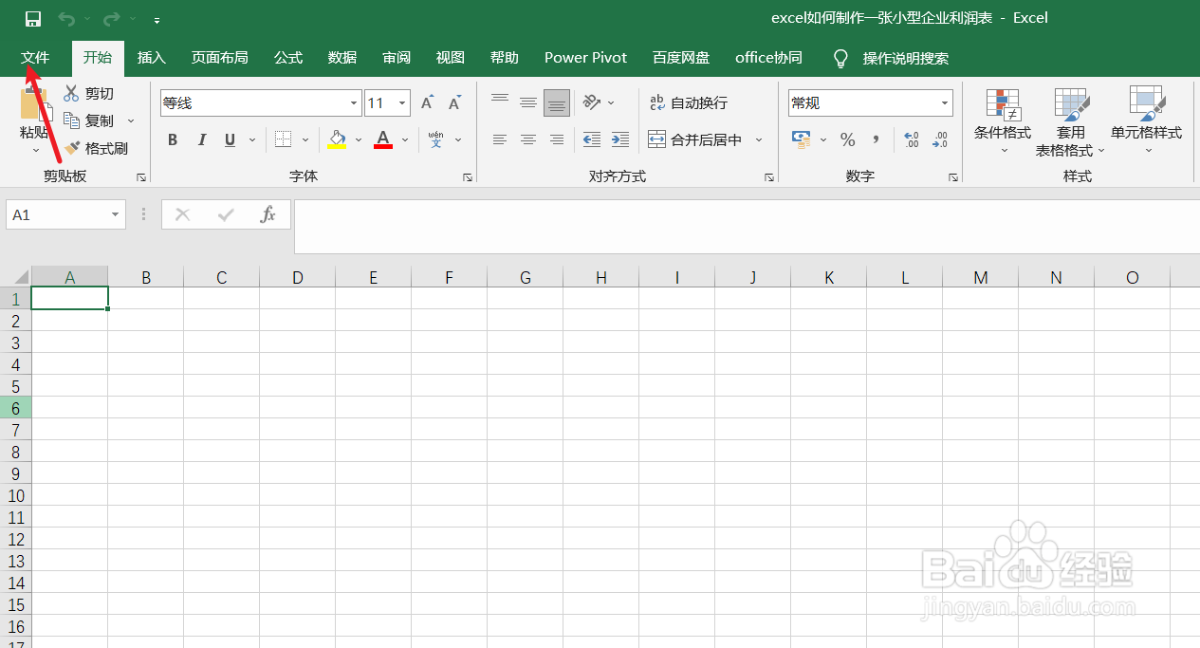The image size is (1200, 648).
Task: Toggle center text horizontally
Action: coord(528,139)
